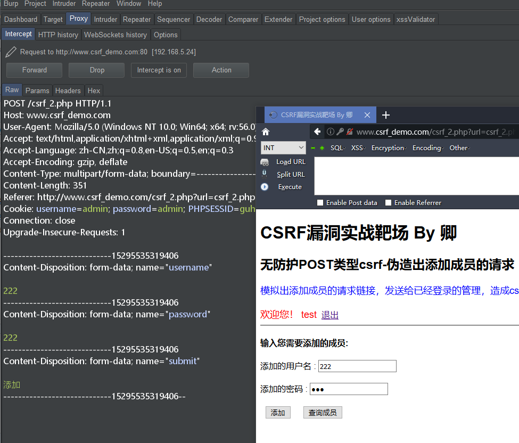Click the crossed-out red icon in address bar

[350, 132]
